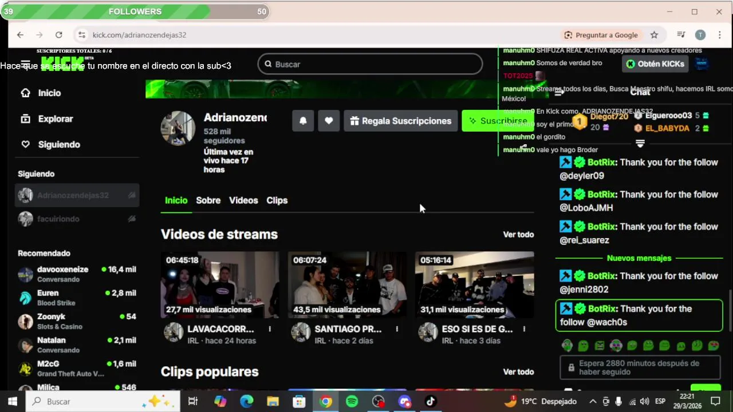The height and width of the screenshot is (412, 733).
Task: Open Microsoft Edge from the taskbar
Action: [247, 402]
